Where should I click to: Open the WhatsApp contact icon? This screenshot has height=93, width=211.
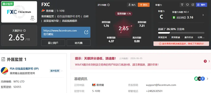(x=196, y=79)
